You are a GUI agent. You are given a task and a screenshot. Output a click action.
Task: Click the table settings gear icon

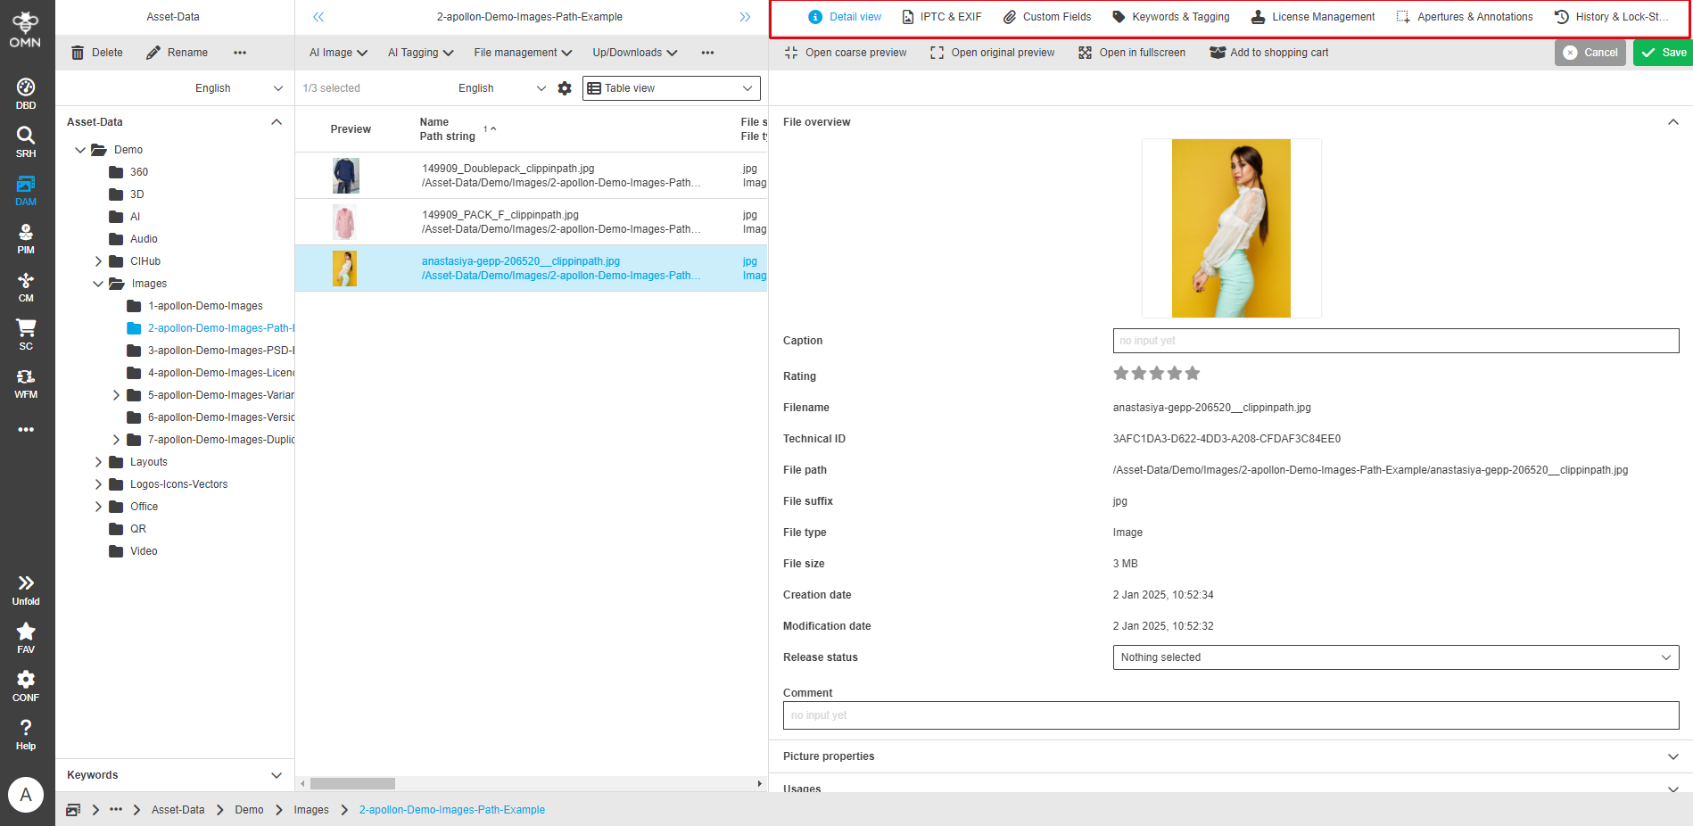tap(565, 88)
